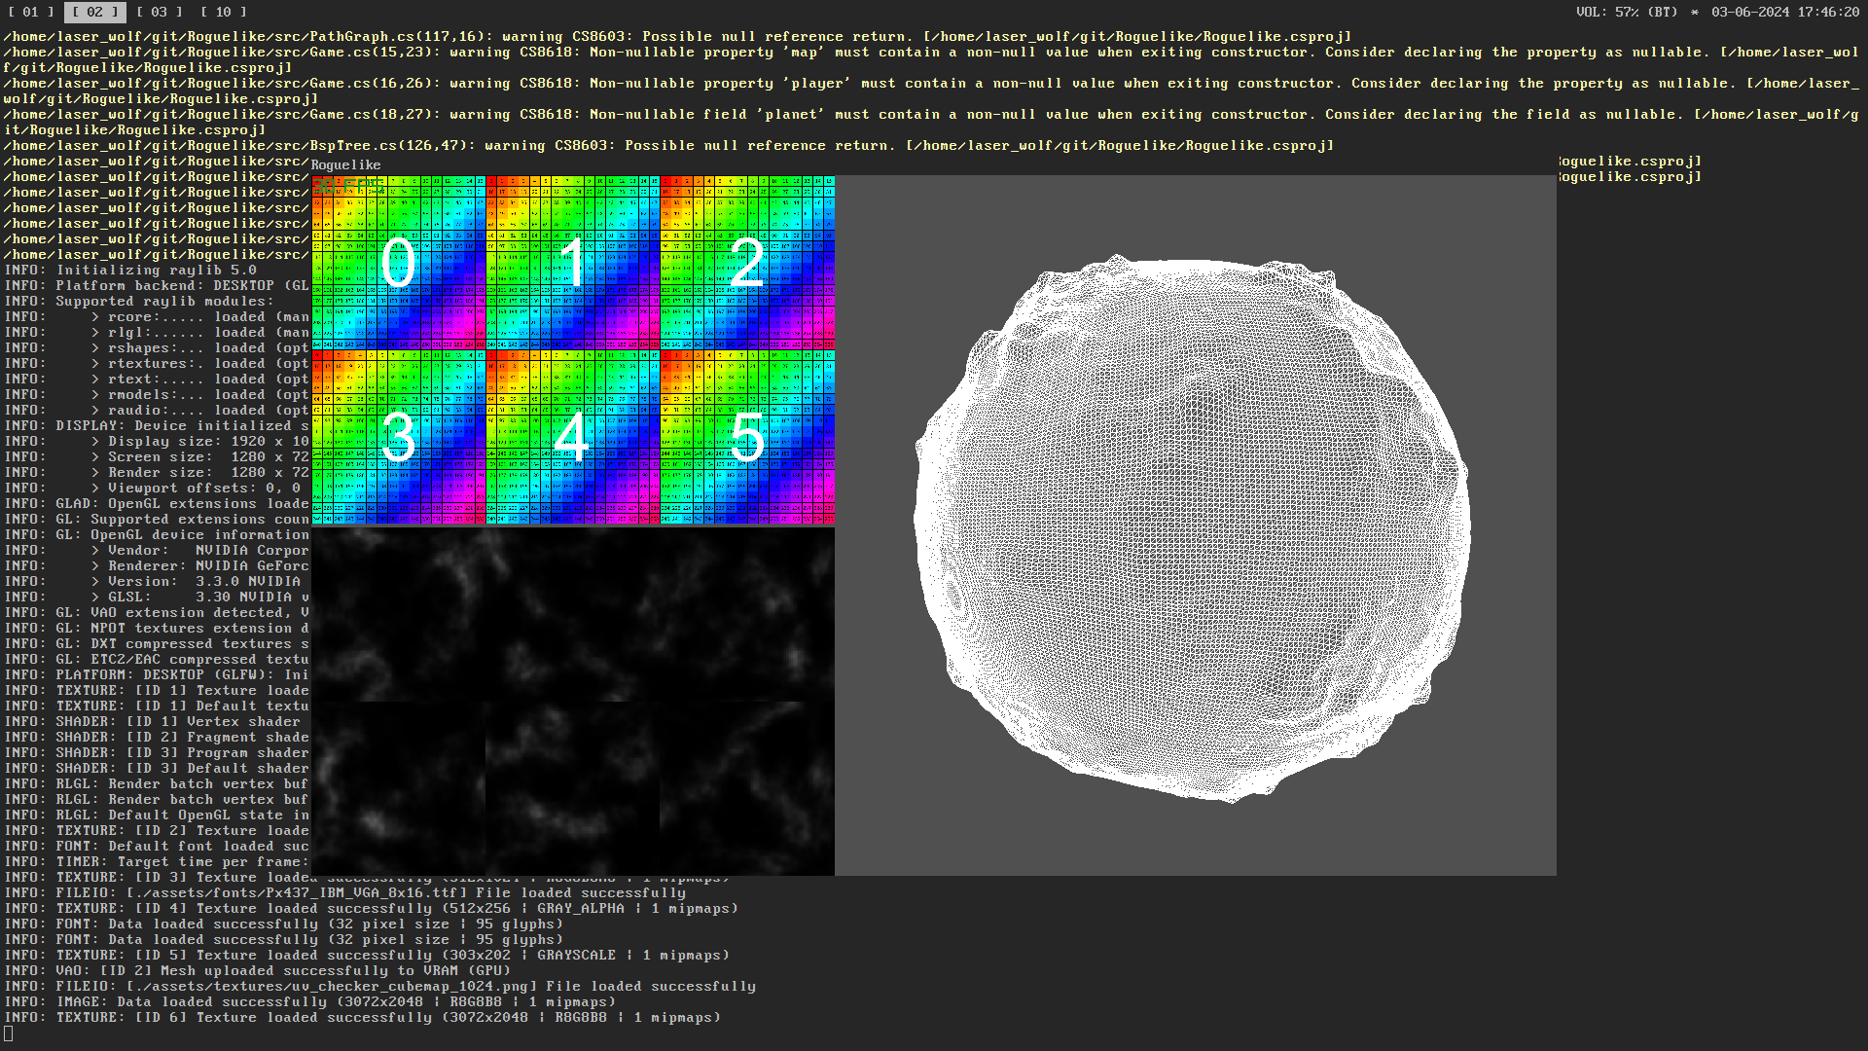The width and height of the screenshot is (1868, 1051).
Task: Switch to workspace 03
Action: [159, 12]
